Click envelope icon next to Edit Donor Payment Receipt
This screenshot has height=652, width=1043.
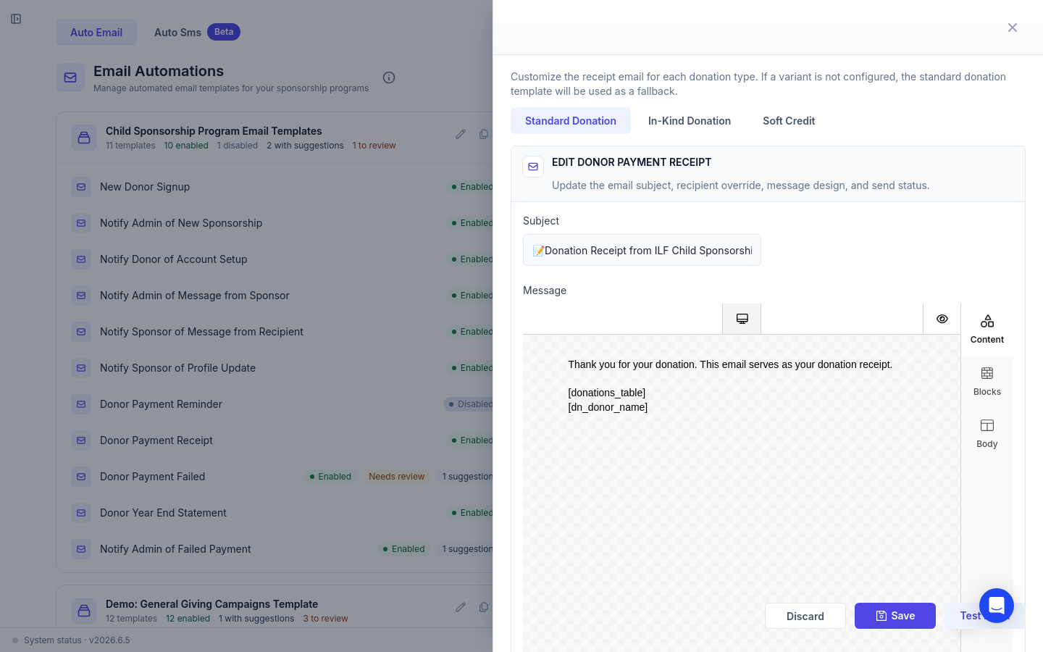[533, 167]
